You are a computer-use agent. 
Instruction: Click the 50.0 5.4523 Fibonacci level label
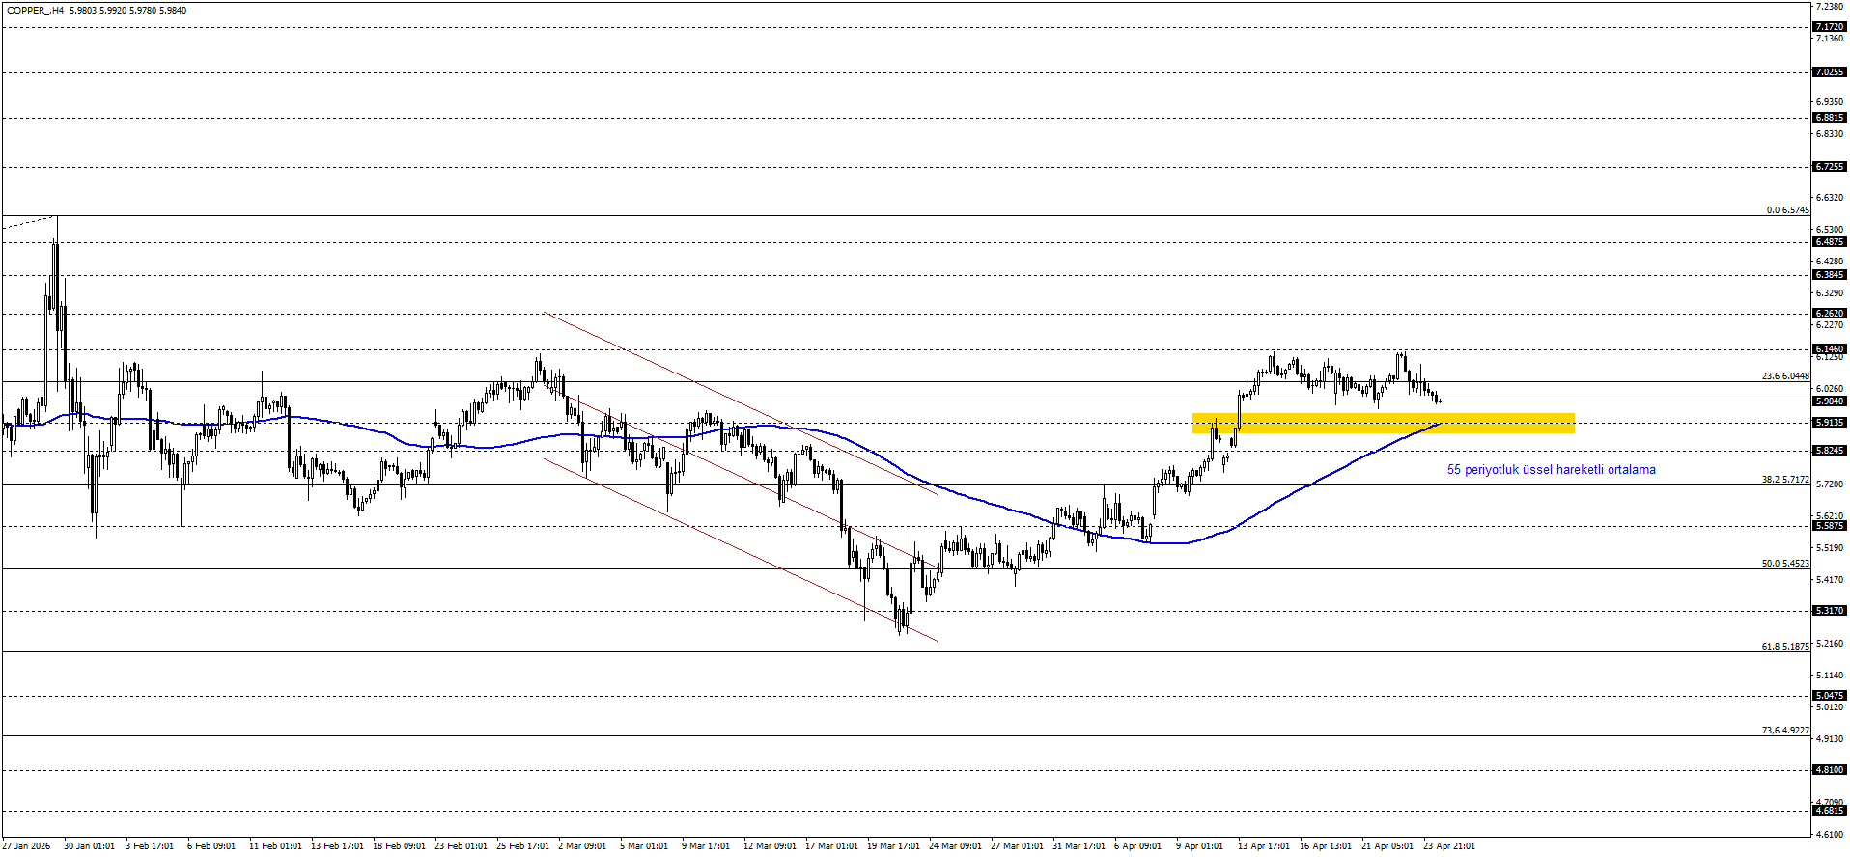(1784, 564)
